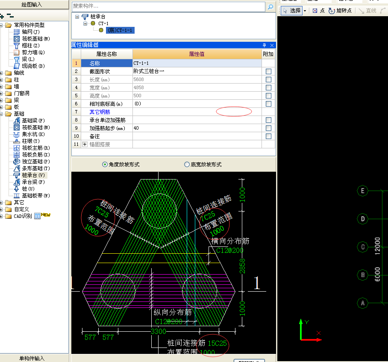Expand the 锚固搭接 property row
The height and width of the screenshot is (362, 388).
[x=85, y=144]
